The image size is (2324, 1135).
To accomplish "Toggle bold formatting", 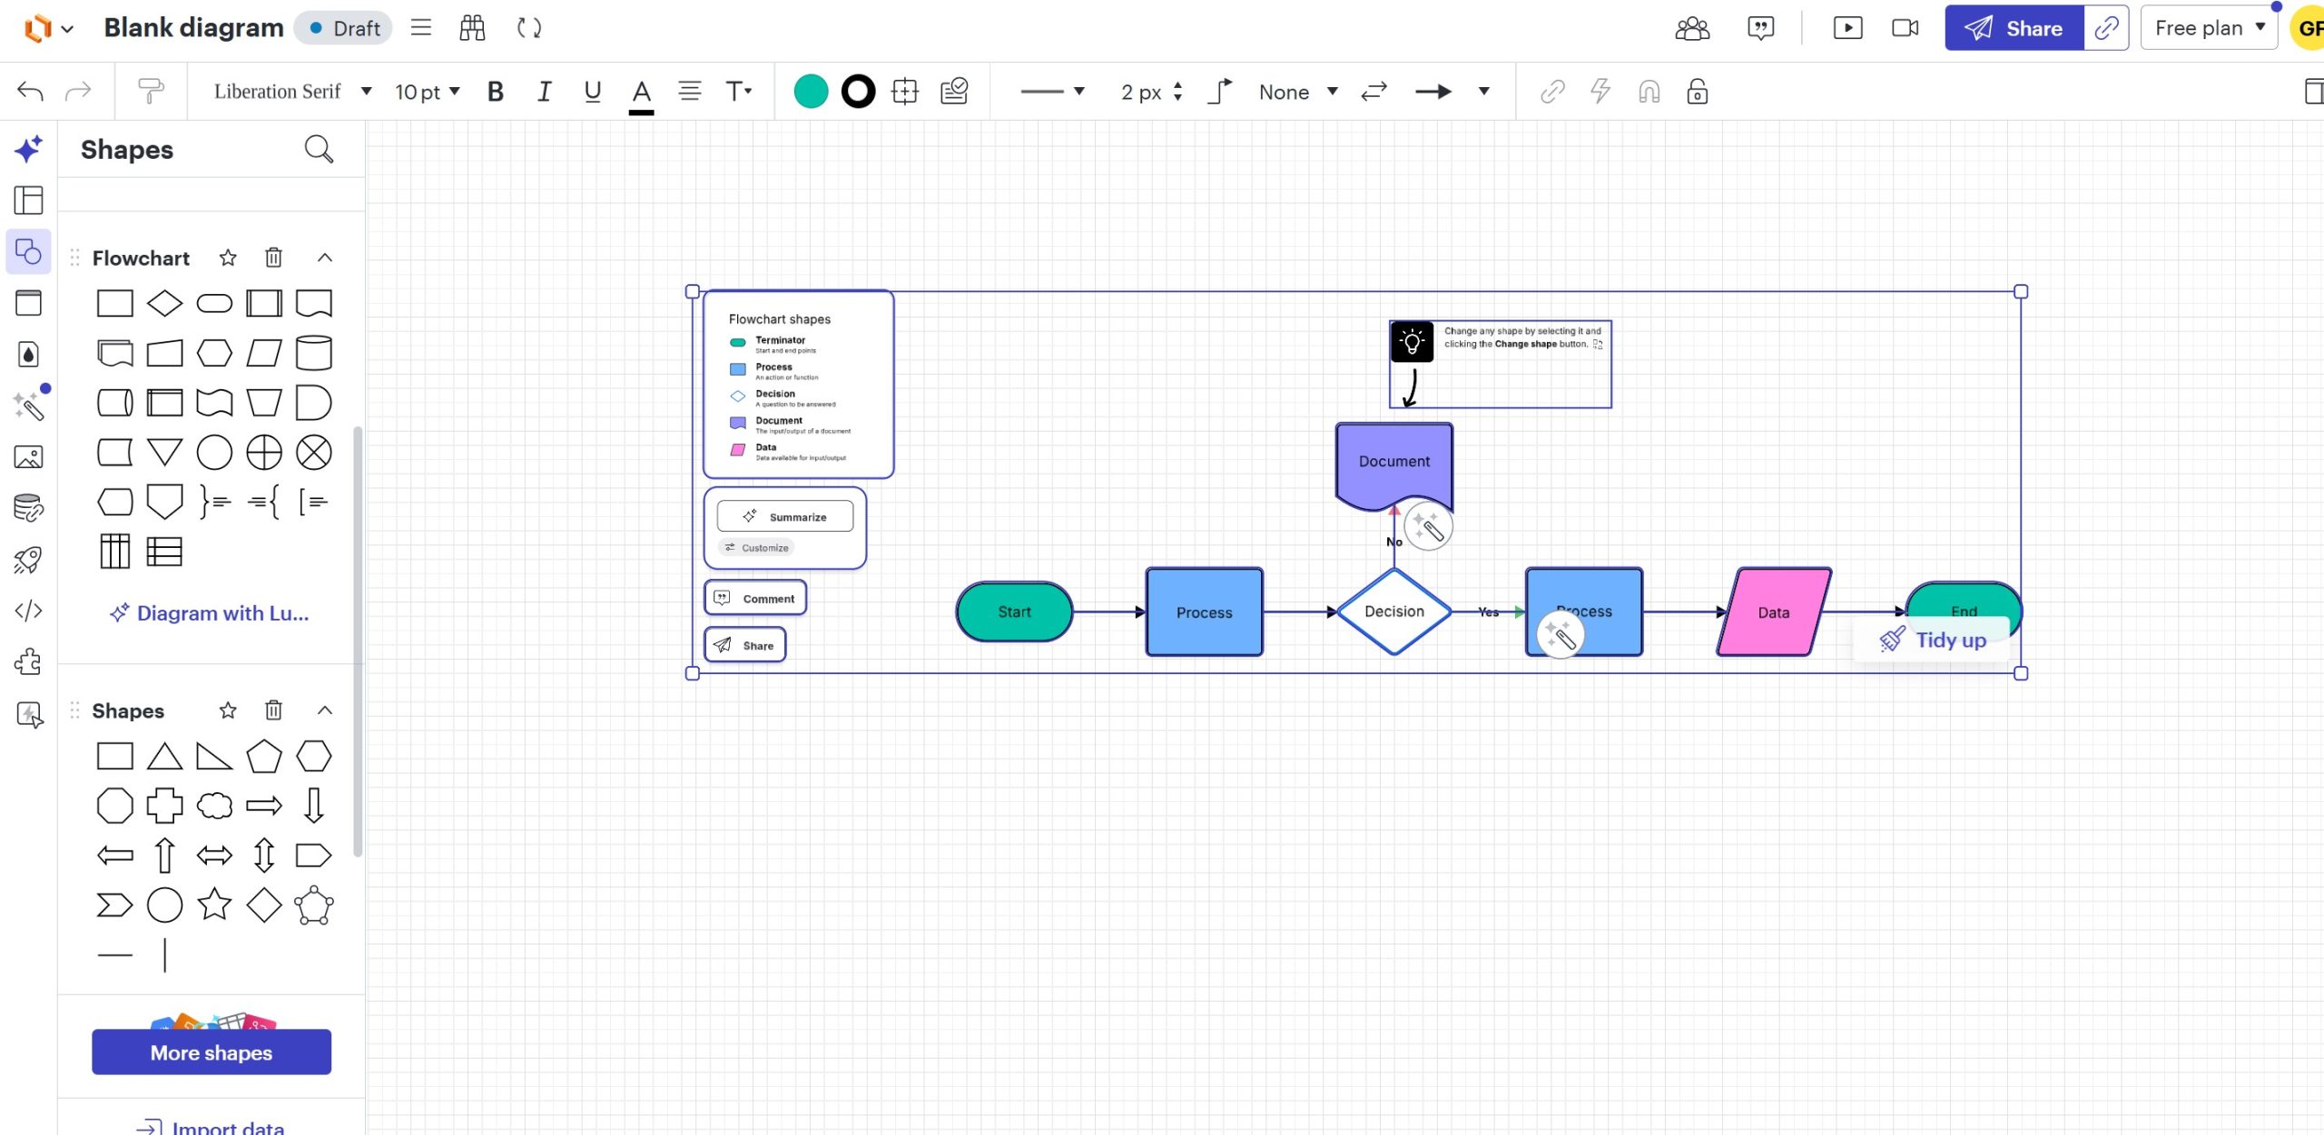I will click(496, 92).
